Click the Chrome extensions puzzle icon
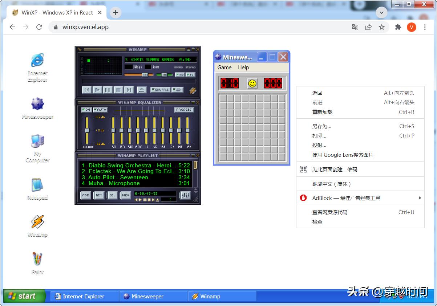The image size is (437, 306). point(398,27)
